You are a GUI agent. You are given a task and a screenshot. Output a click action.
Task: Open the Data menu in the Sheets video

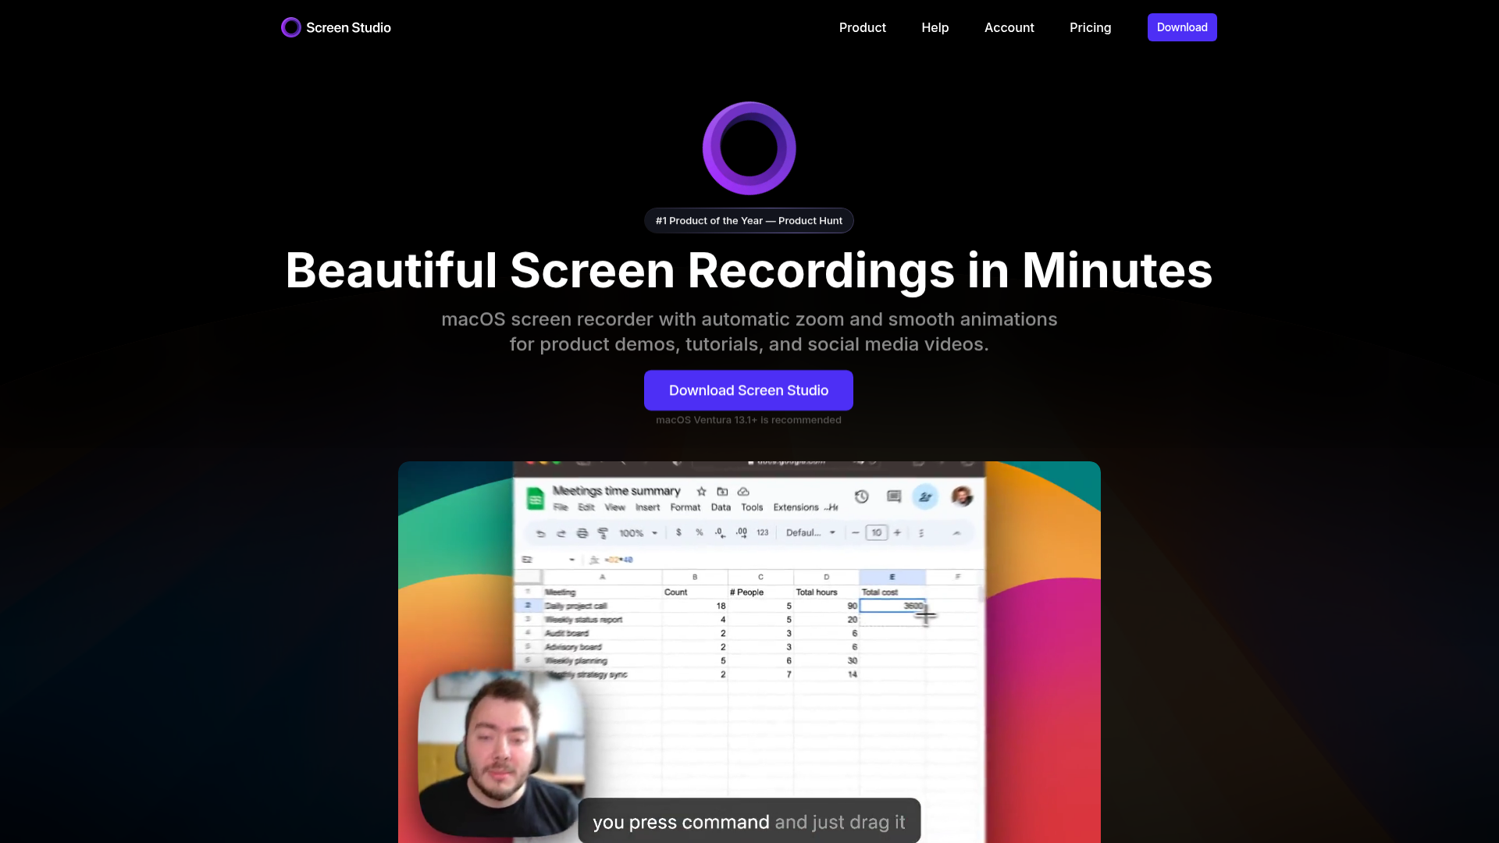(x=721, y=507)
